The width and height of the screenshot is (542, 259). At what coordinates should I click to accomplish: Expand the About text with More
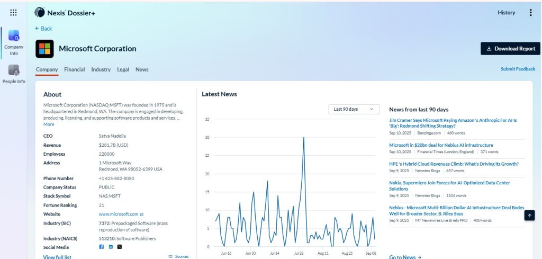[x=49, y=124]
